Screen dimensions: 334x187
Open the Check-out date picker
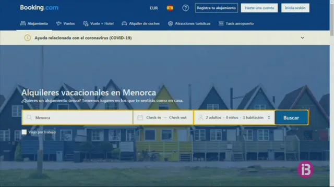click(178, 117)
